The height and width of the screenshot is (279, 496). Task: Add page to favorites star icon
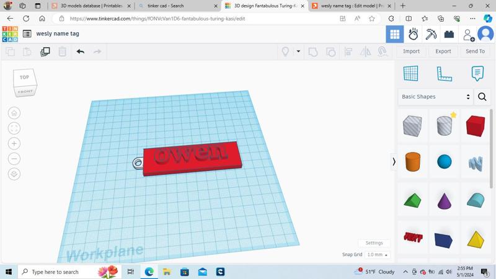click(371, 19)
